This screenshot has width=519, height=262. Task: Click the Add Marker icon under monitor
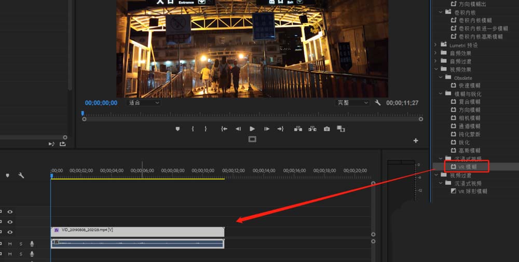tap(177, 129)
